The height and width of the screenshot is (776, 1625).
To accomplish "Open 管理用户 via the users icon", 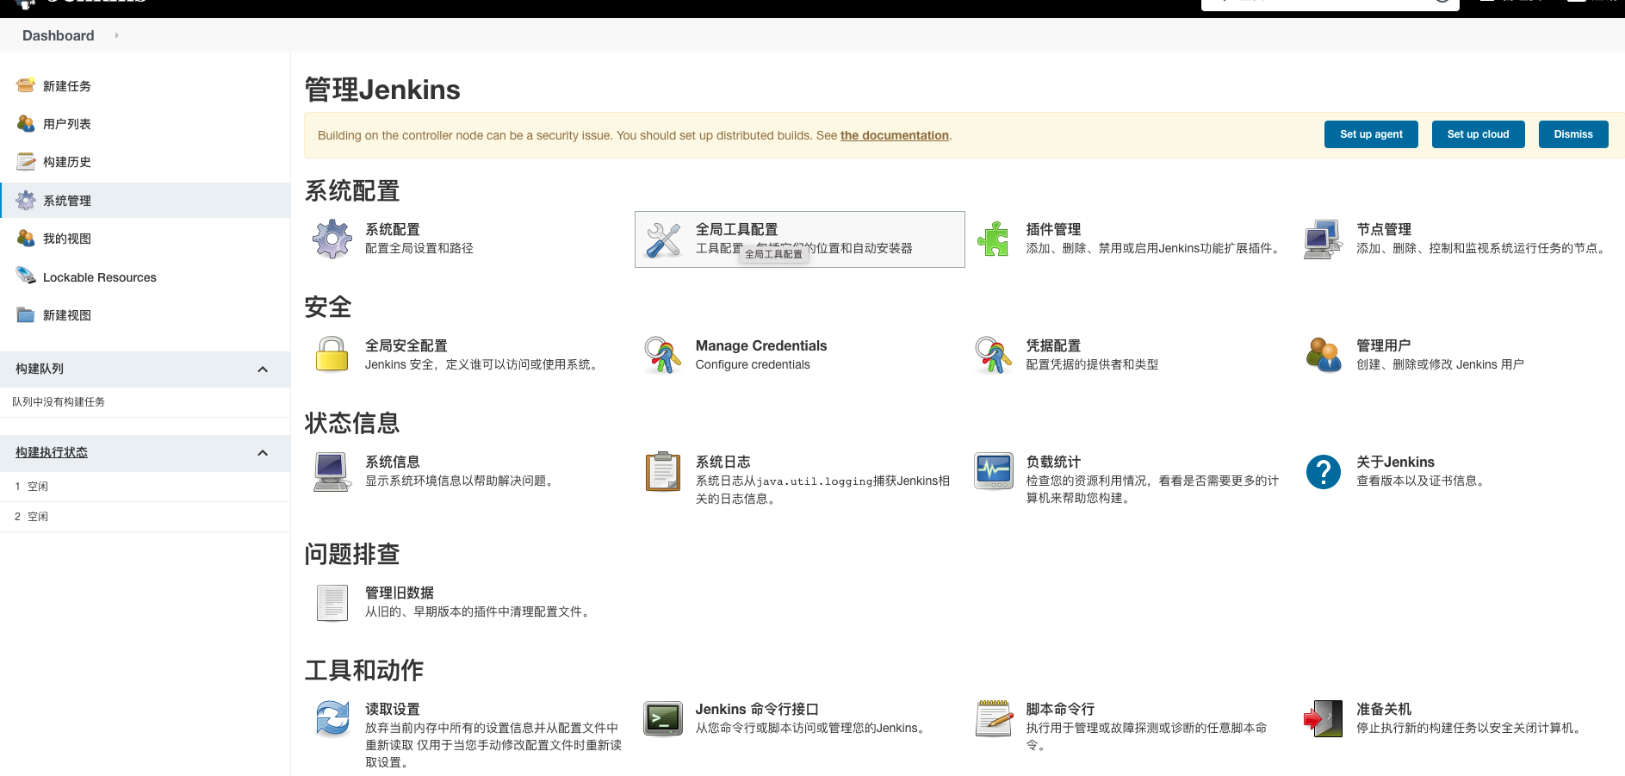I will (x=1323, y=355).
